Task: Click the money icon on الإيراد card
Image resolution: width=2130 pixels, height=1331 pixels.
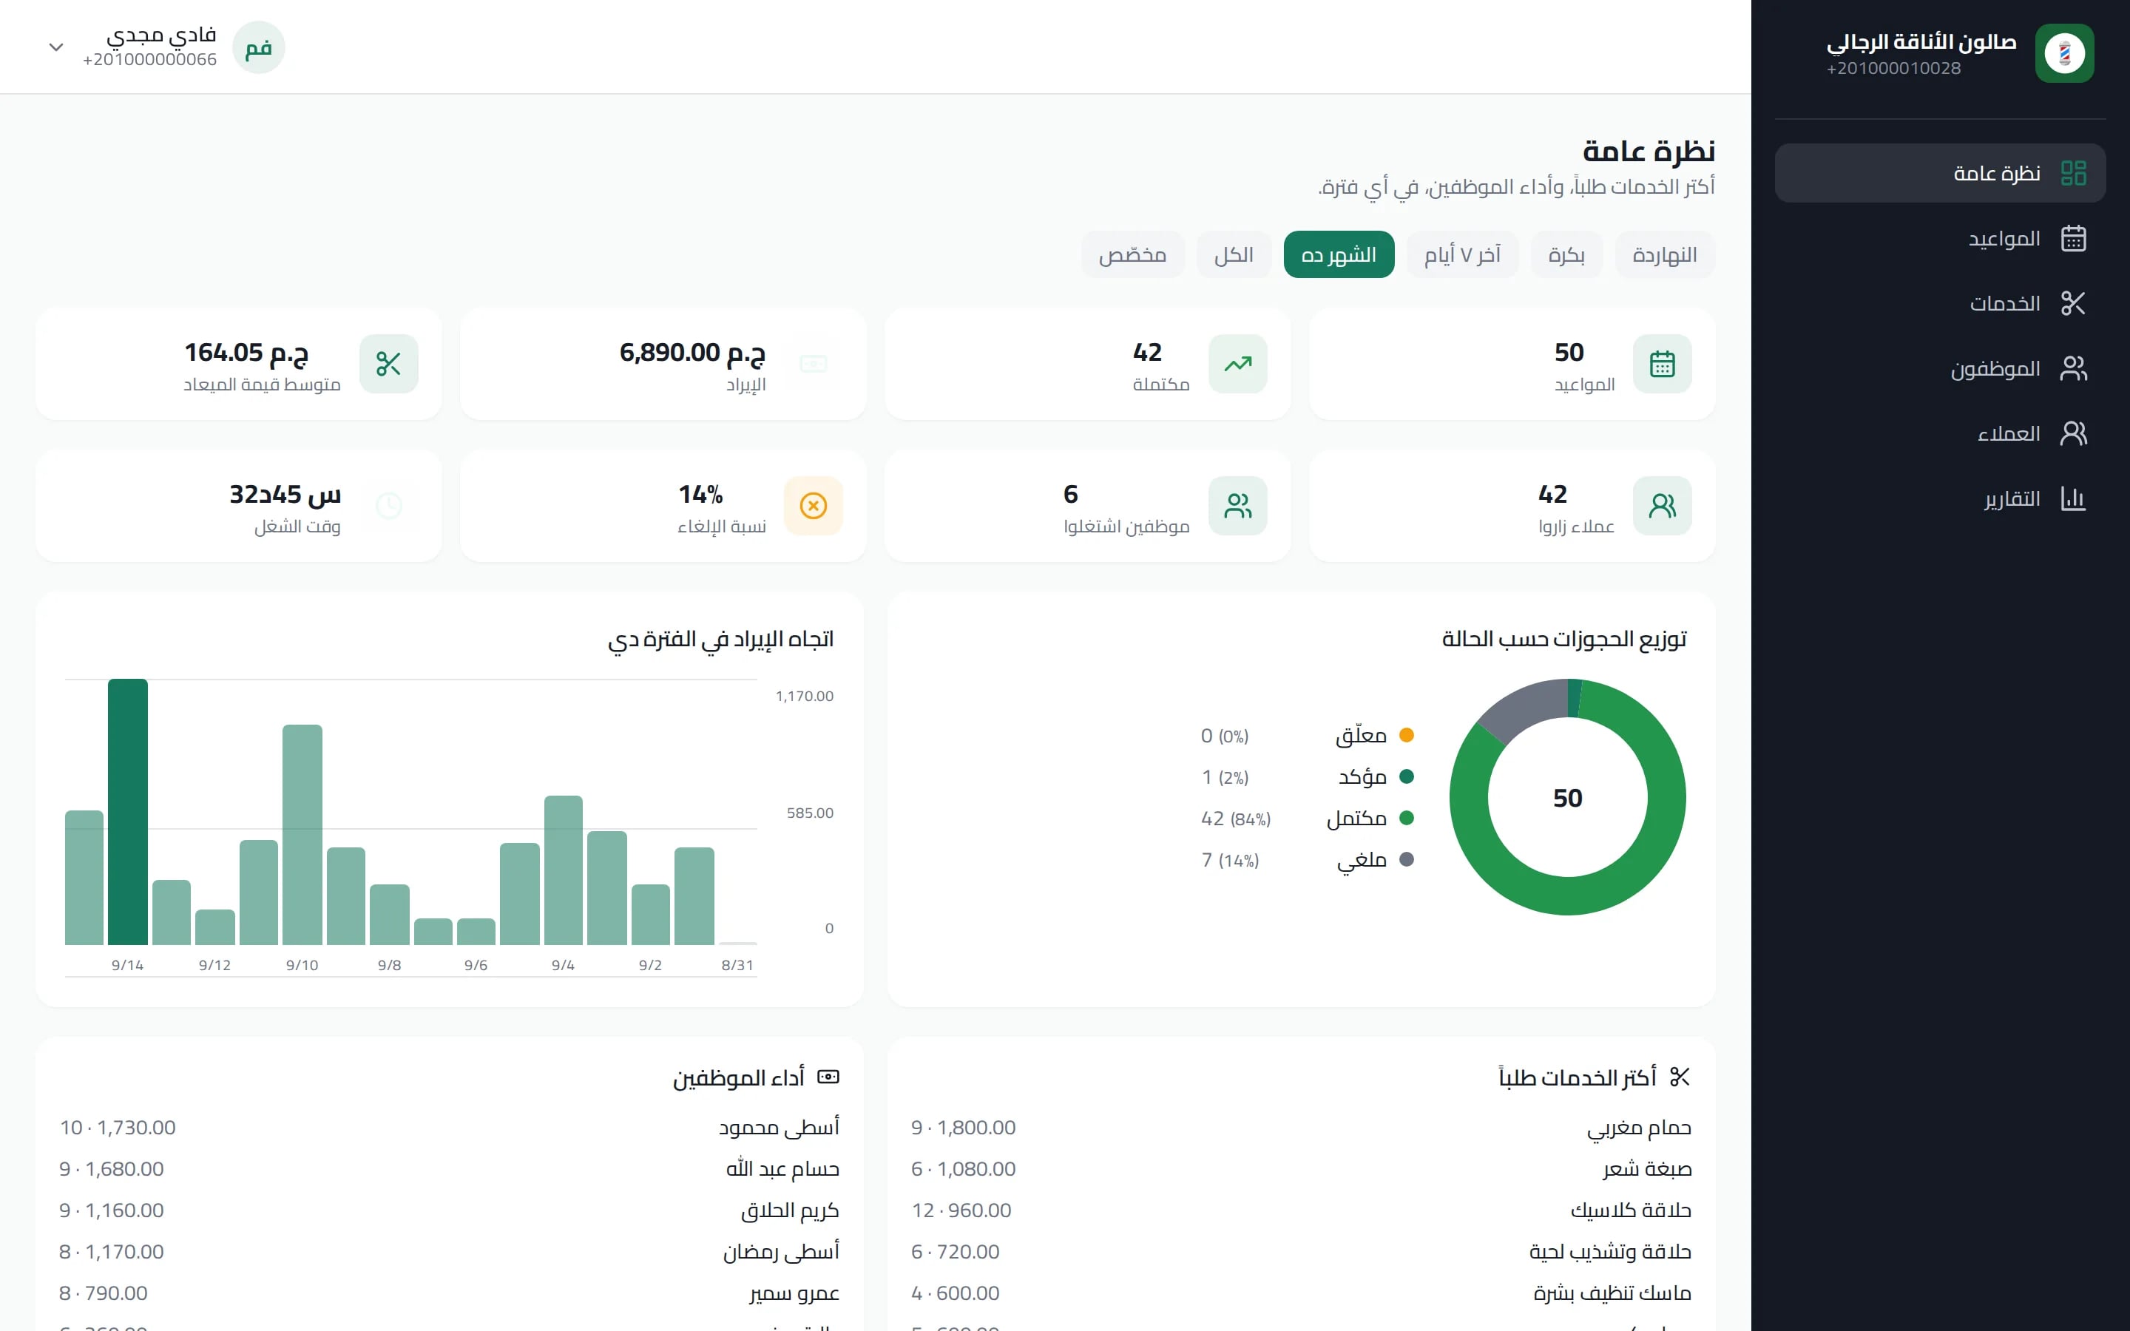Action: [814, 364]
